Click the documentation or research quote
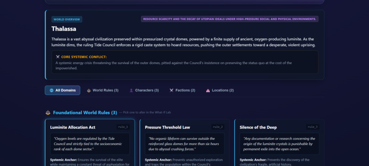Viewport: 369px width, 166px height. [279, 144]
